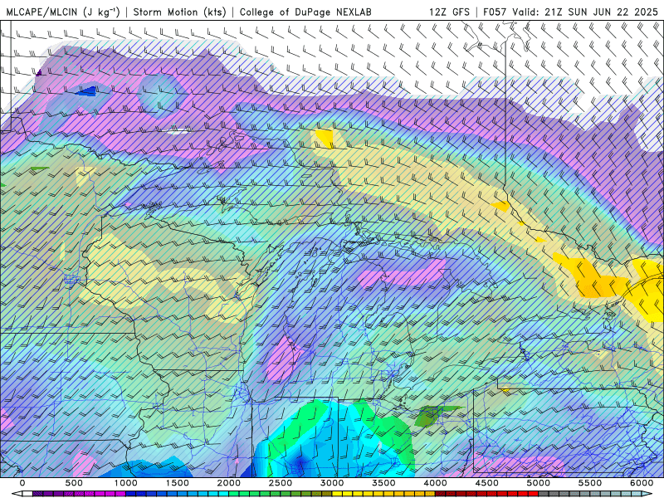Screen dimensions: 664x498
Task: Click the left arrow end of the color bar
Action: click(x=16, y=494)
